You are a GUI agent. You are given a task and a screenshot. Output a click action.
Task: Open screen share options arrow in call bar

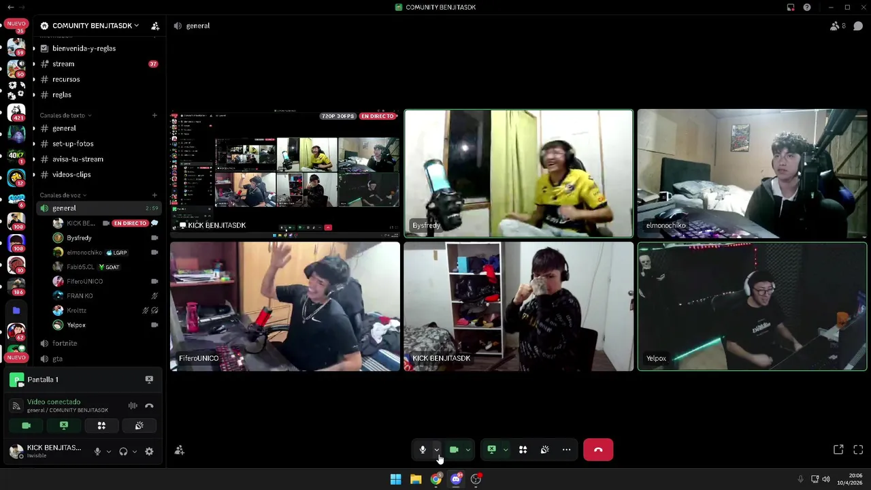tap(505, 450)
